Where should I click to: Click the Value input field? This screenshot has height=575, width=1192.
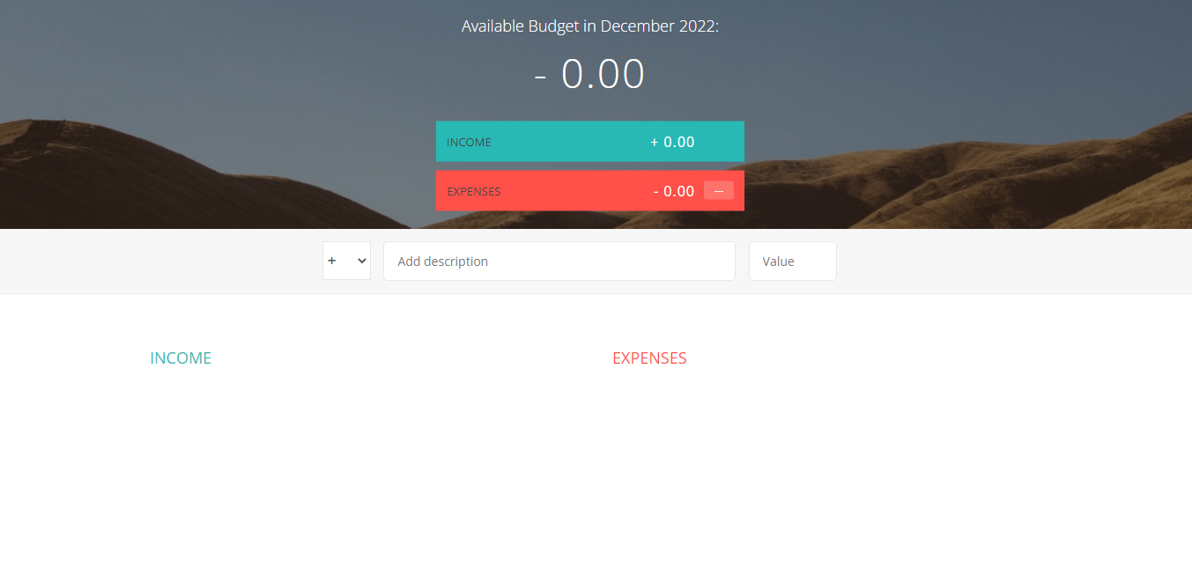click(791, 261)
